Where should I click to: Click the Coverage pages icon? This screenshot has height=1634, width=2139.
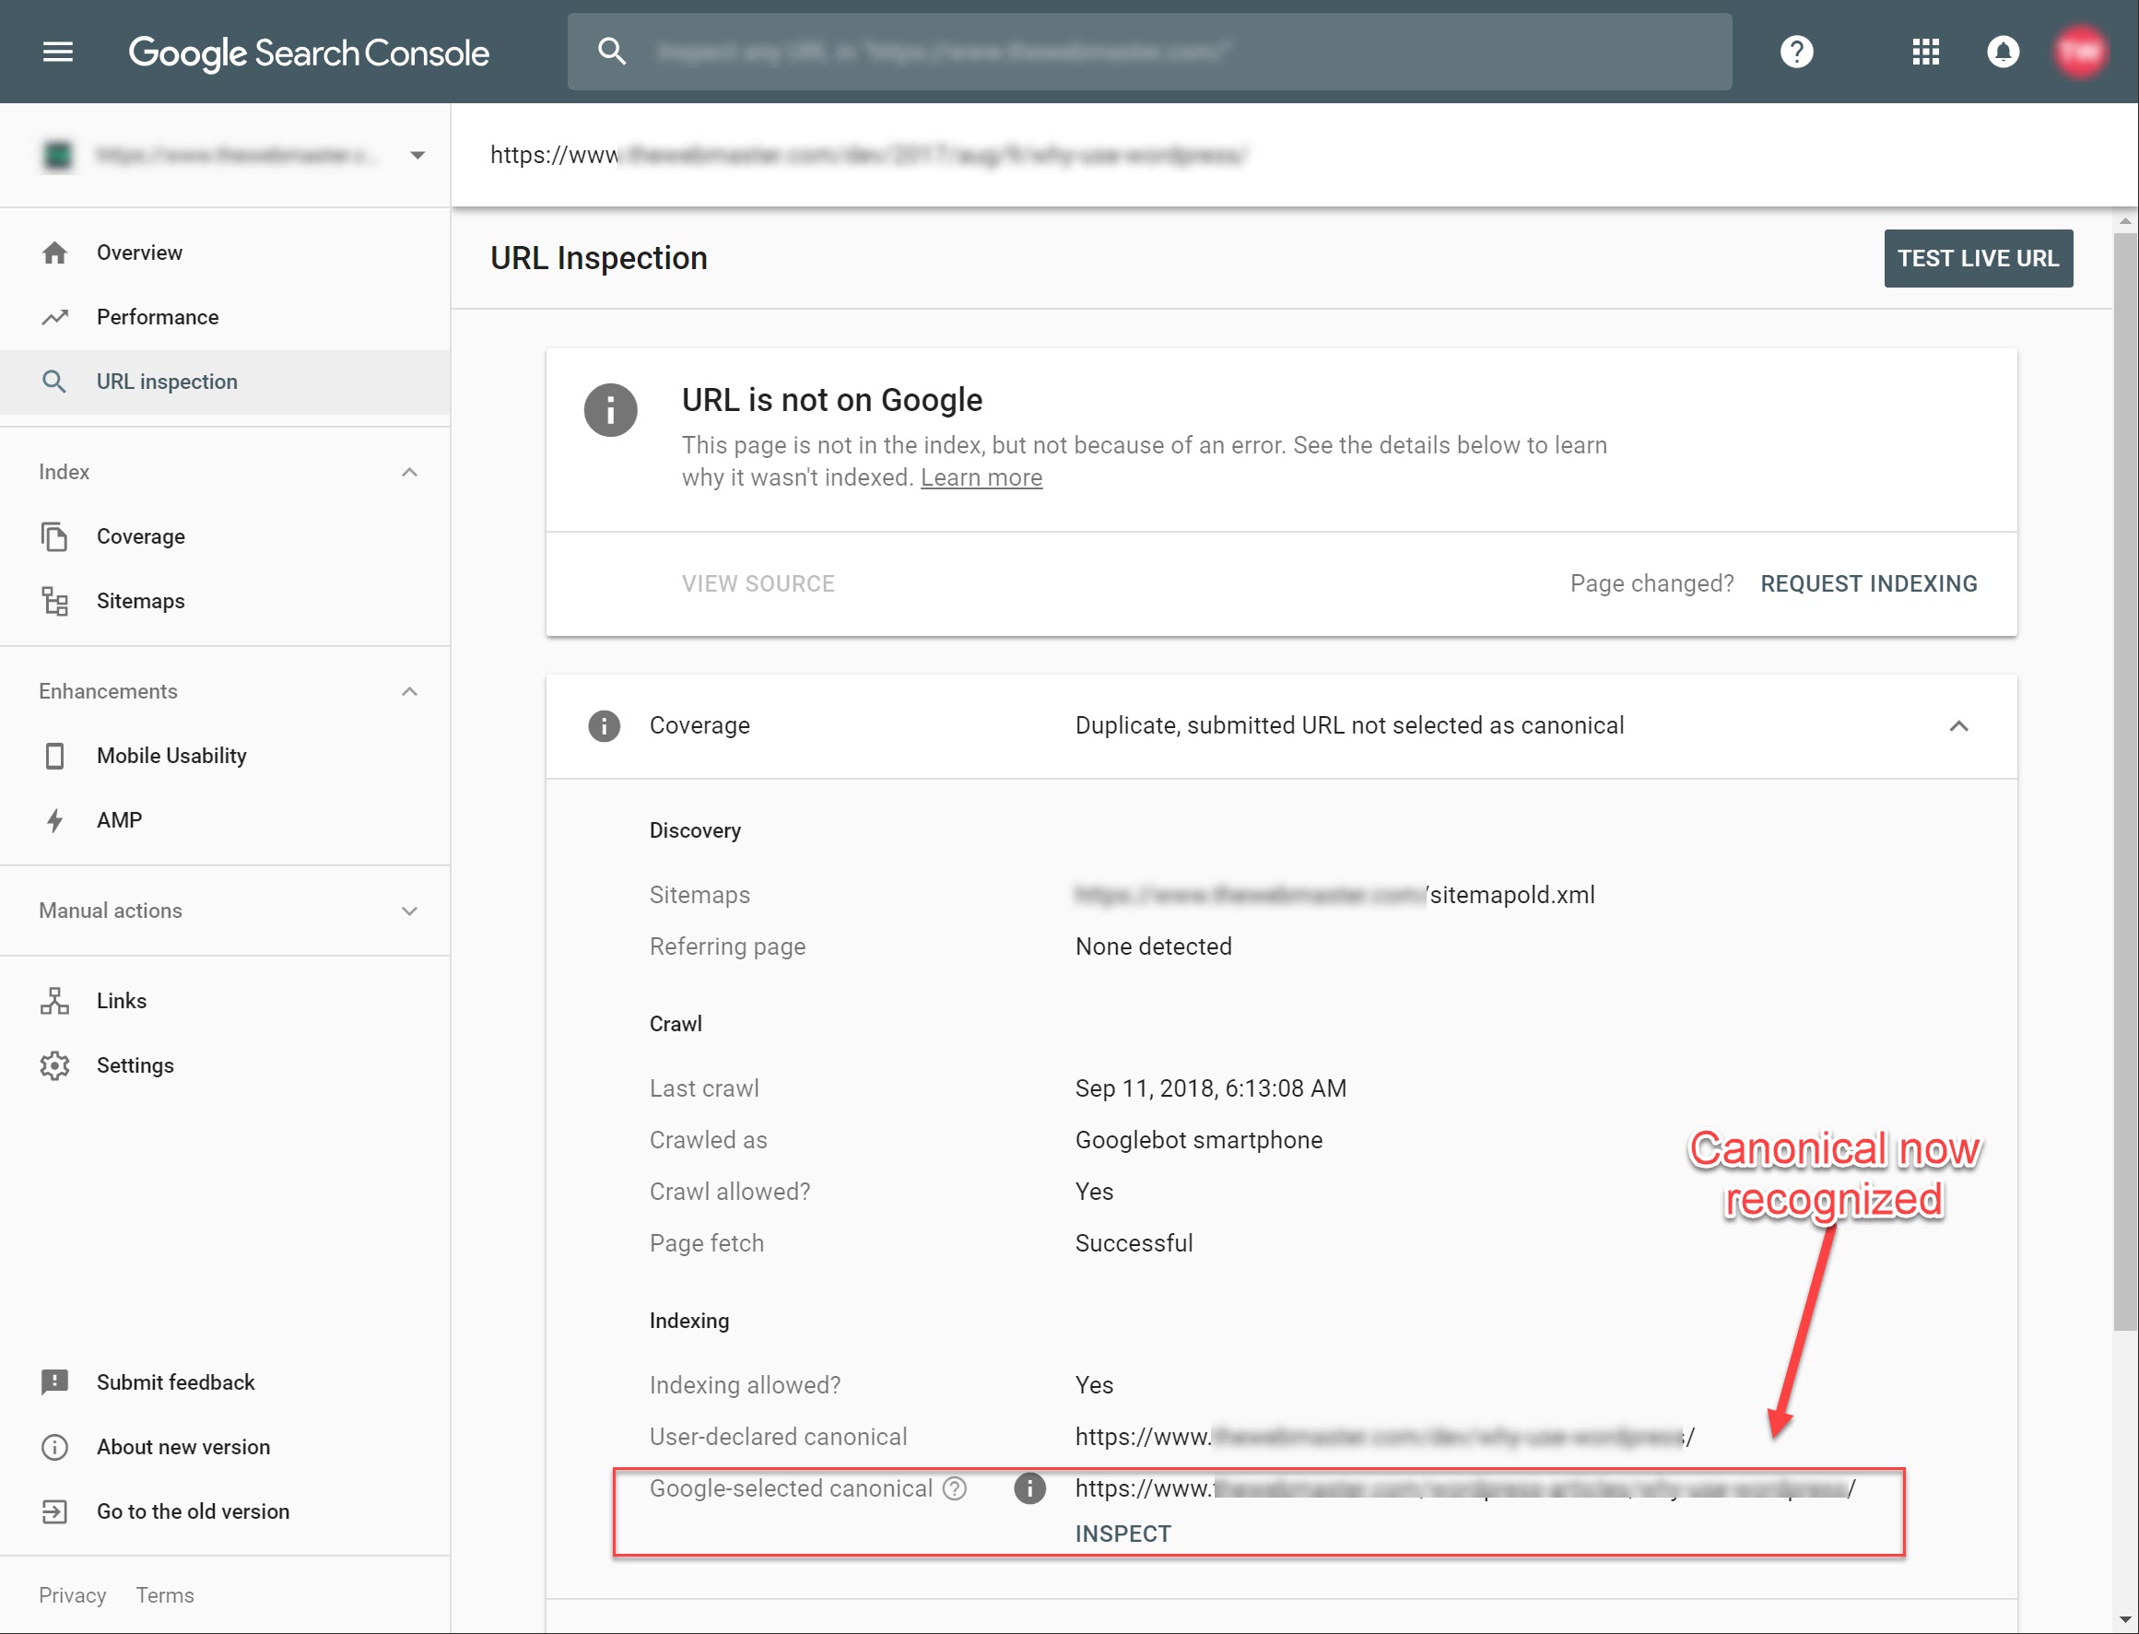(54, 536)
